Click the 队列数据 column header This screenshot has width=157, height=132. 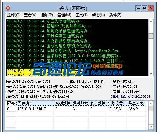click(x=63, y=103)
